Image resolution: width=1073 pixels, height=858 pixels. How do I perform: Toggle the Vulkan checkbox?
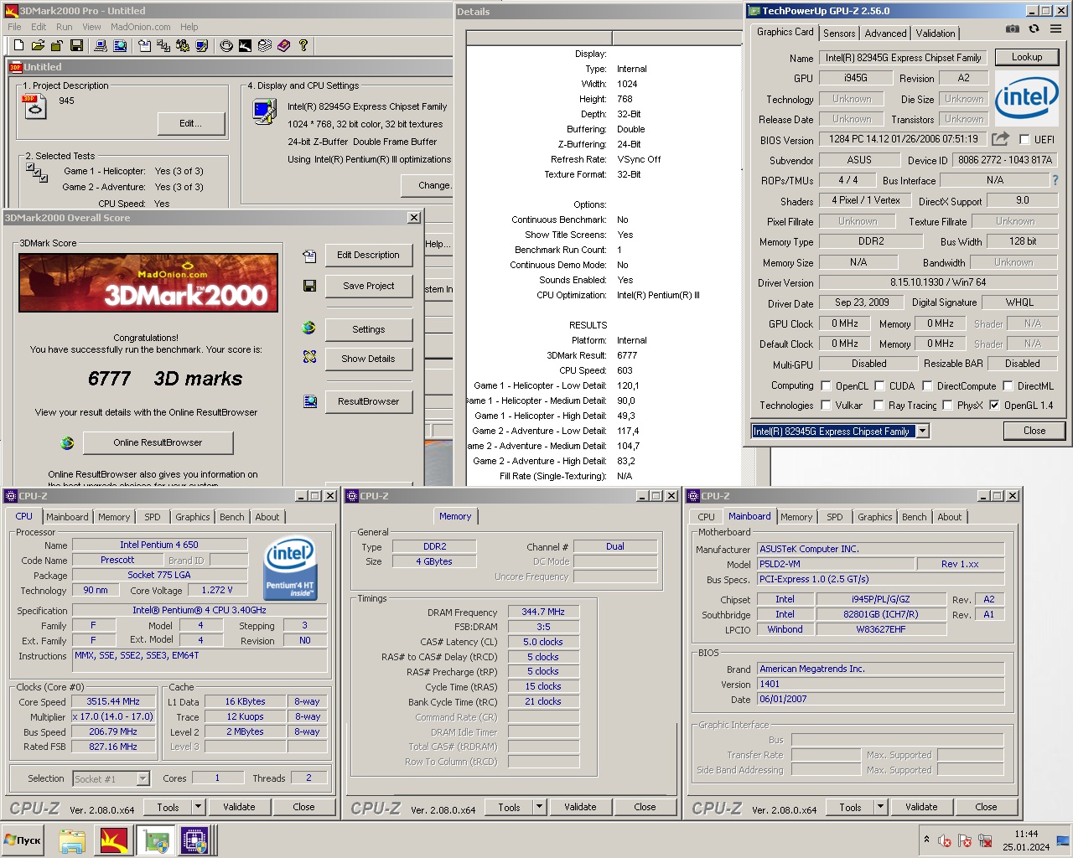826,406
